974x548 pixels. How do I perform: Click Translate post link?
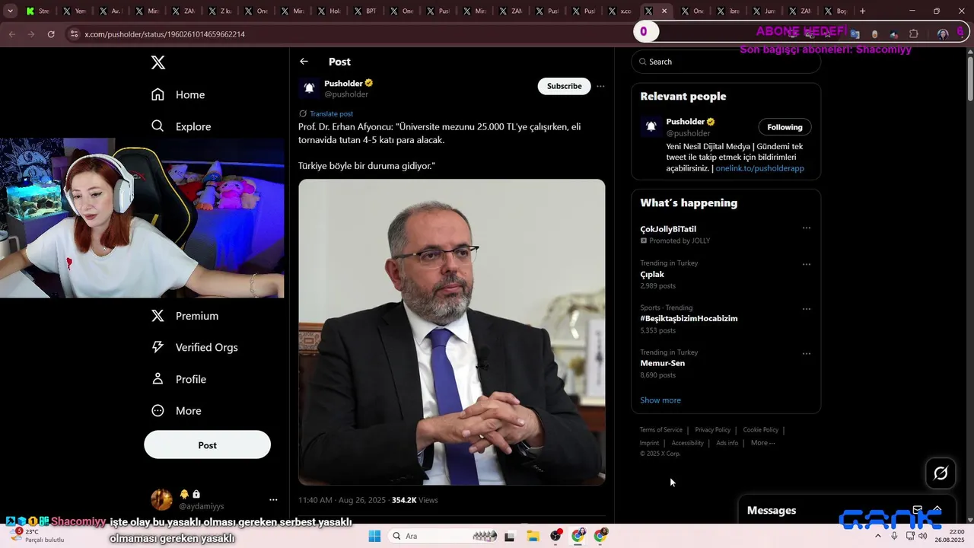click(331, 113)
